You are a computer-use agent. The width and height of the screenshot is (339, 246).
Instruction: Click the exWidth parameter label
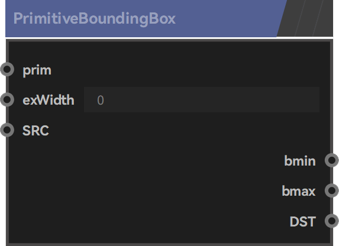(x=49, y=100)
